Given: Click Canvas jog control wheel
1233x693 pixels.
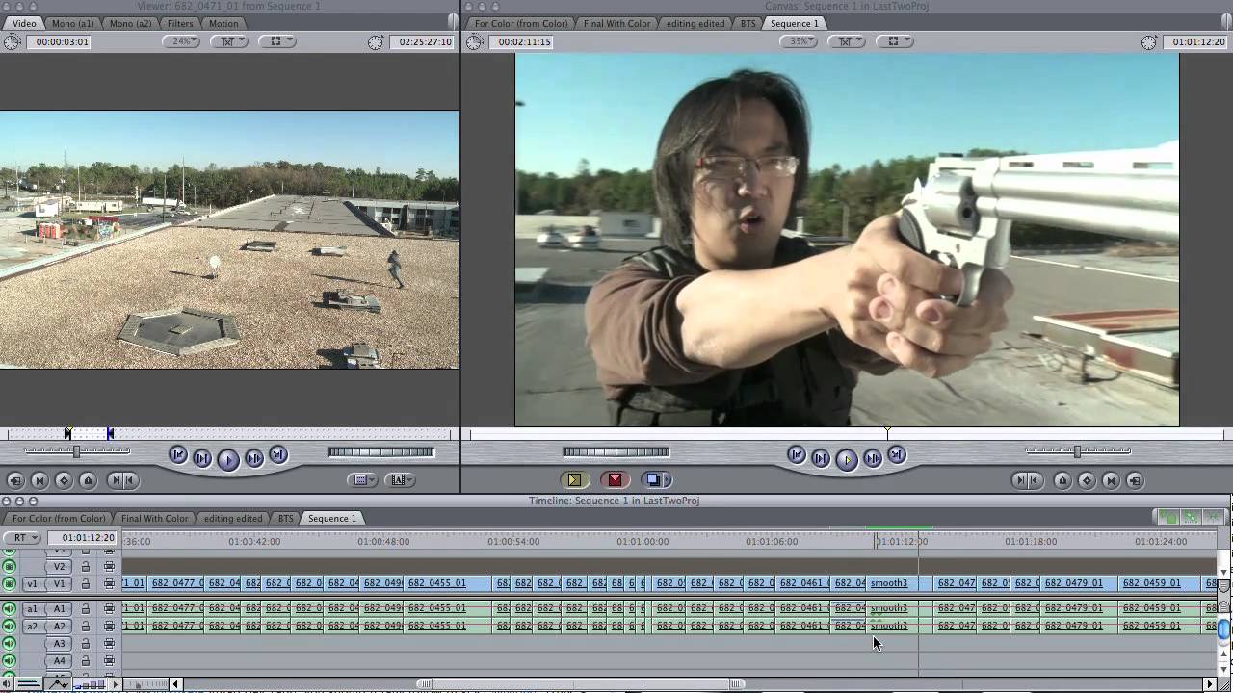Looking at the screenshot, I should click(x=616, y=451).
